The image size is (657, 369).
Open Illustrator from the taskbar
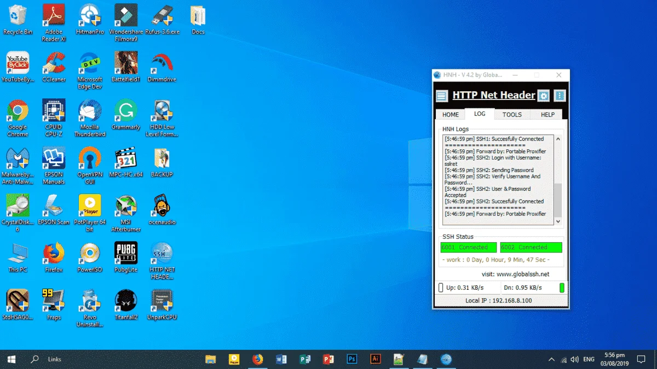point(376,359)
